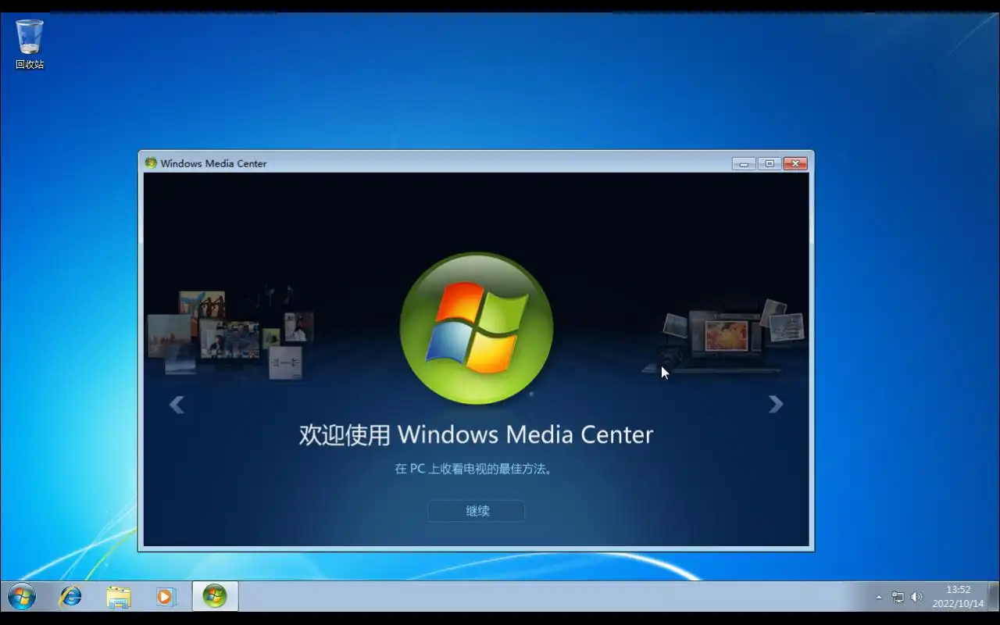Click the 继续 button
Viewport: 1000px width, 625px height.
point(476,511)
